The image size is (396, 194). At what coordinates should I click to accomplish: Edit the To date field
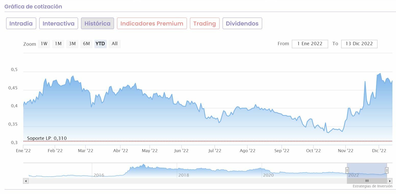[359, 44]
